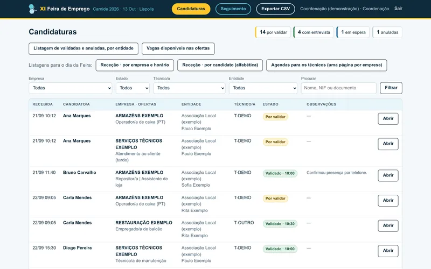Click the Sair link
This screenshot has height=269, width=431.
tap(398, 9)
